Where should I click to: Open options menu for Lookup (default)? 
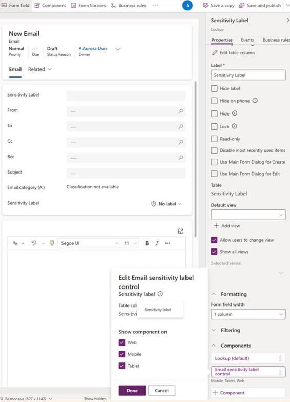[280, 358]
